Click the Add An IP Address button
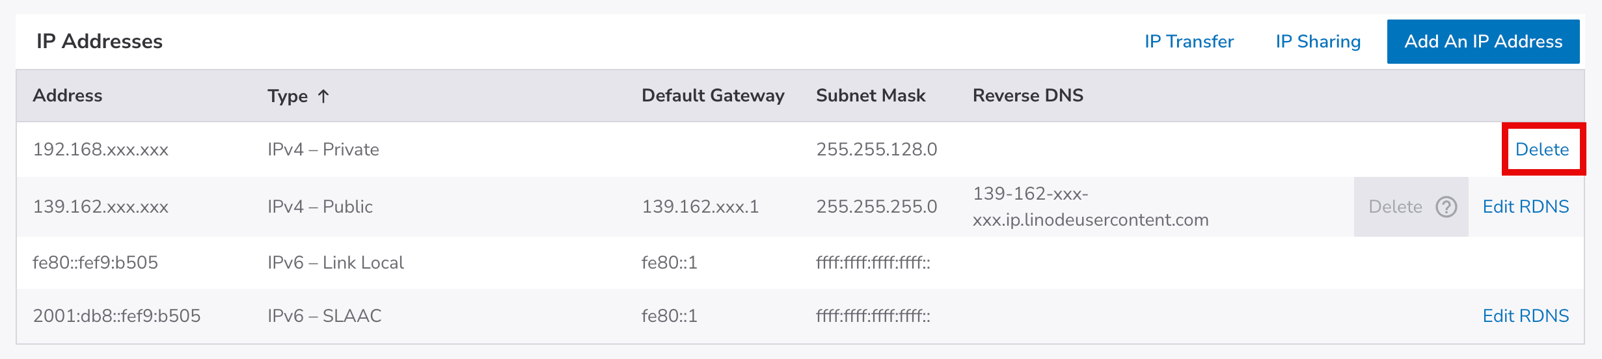 1483,42
